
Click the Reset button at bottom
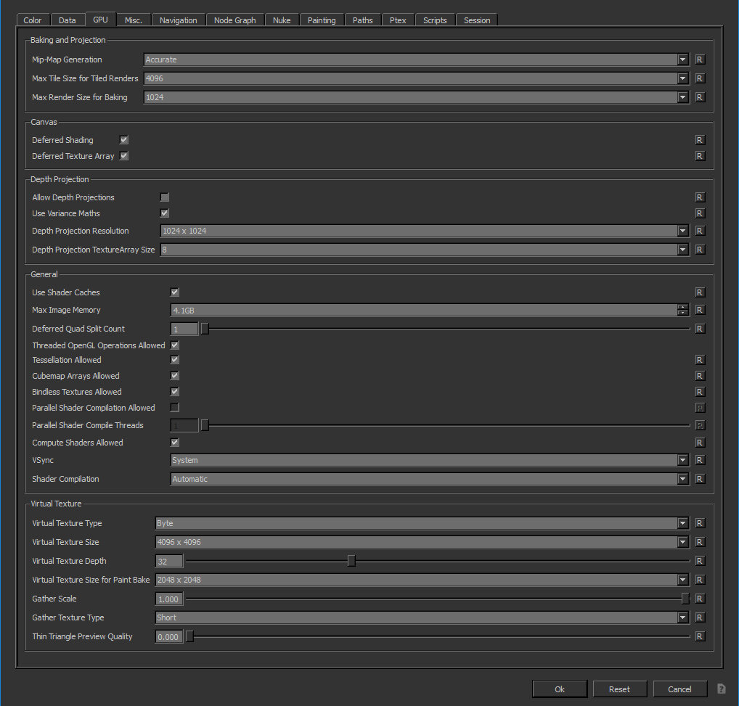[619, 689]
